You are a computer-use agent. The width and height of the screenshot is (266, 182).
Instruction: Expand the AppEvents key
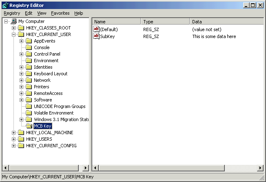click(21, 41)
